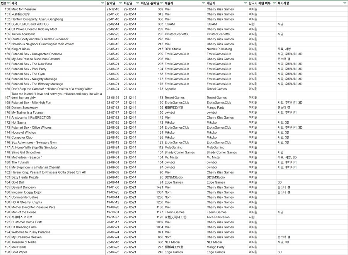
Task: Select the 'Aristocunts II Re:ERECTION' title cell
Action: [58, 117]
